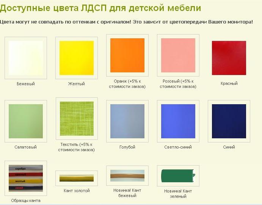Open the Кант зеленый image

(178, 176)
